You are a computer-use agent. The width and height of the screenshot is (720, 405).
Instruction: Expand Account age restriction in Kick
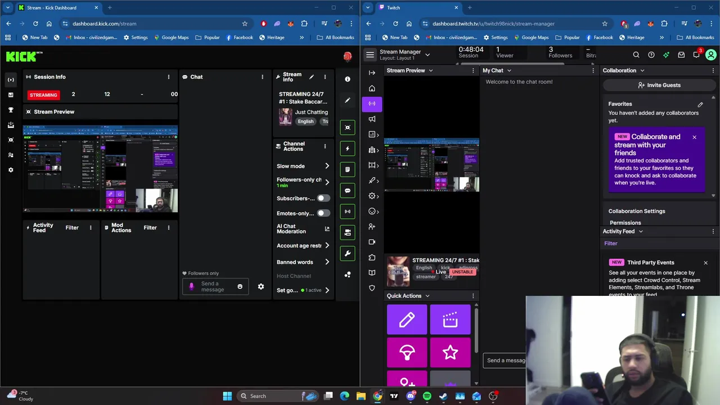(327, 246)
